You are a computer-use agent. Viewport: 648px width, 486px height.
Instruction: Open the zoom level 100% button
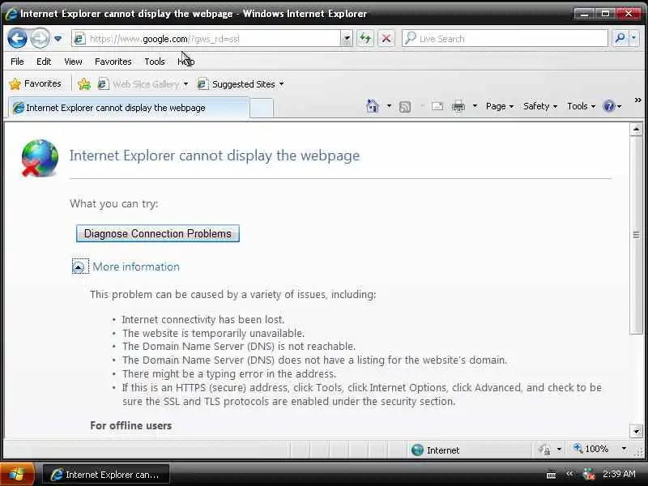pyautogui.click(x=591, y=449)
